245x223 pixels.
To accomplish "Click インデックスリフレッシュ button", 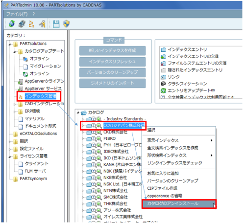I will coord(112,62).
